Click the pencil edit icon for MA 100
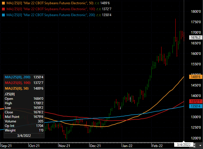The image size is (203, 149). (x=97, y=9)
